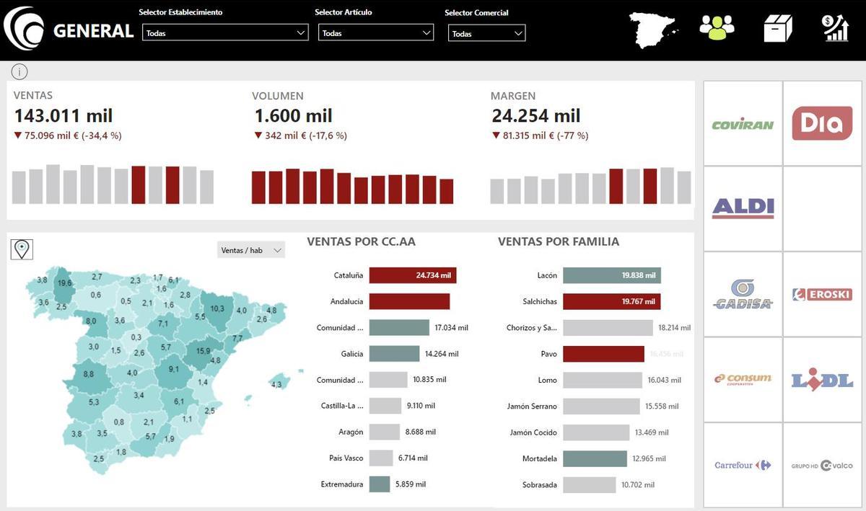866x511 pixels.
Task: Click the Grupo HD Valco logo tile
Action: (822, 465)
